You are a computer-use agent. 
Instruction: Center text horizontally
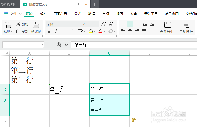[x=130, y=31]
